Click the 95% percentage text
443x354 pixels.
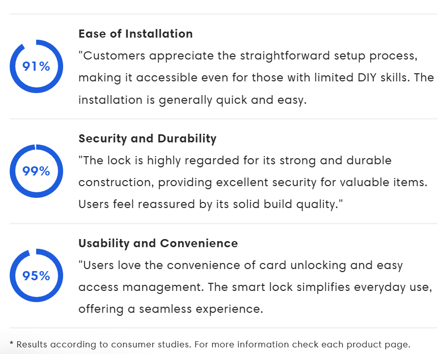click(36, 276)
